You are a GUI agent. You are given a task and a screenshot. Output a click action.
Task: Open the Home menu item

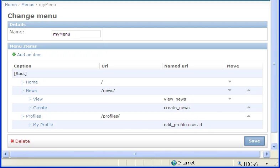click(x=32, y=82)
